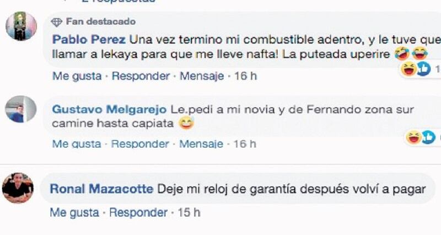441x235 pixels.
Task: Click Ronal Mazacotte's profile avatar
Action: (x=18, y=188)
